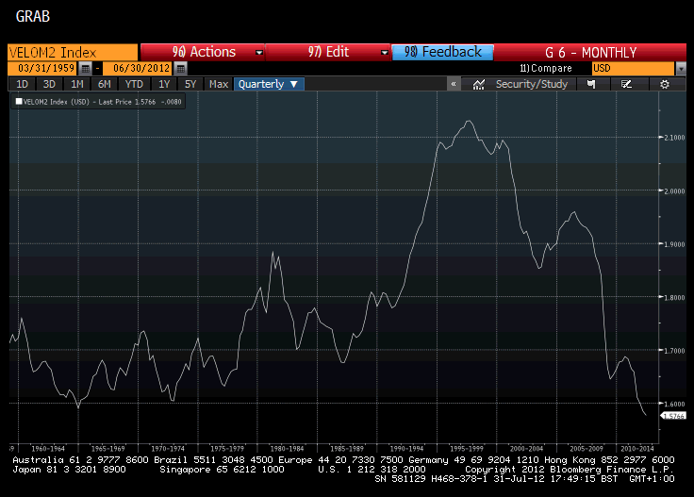Select the 3D range tab
This screenshot has width=694, height=497.
point(49,84)
